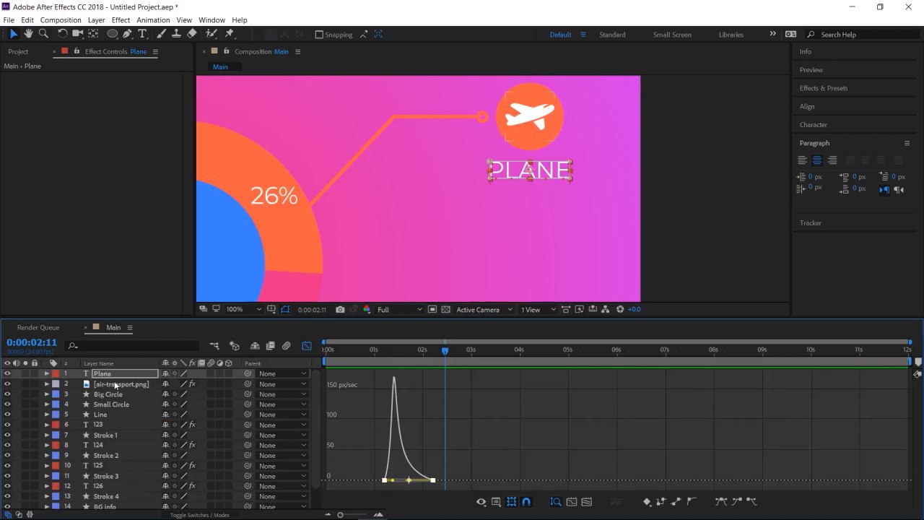The image size is (924, 520).
Task: Pick the Horizontal Type tool
Action: coord(142,34)
